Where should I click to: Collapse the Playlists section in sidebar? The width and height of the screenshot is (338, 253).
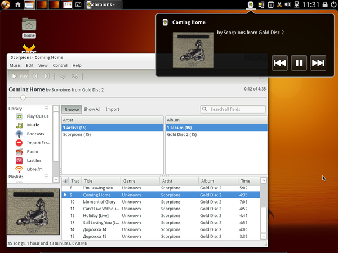46,177
